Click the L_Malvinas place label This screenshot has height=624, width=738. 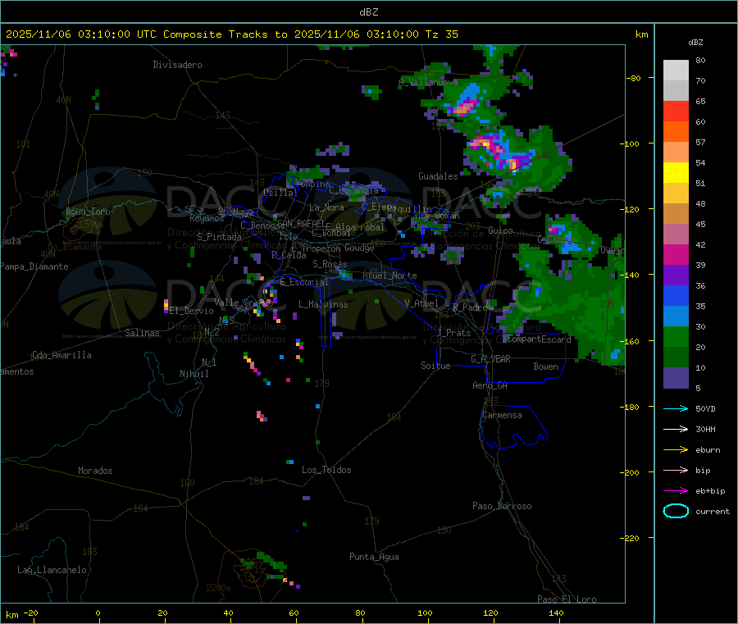(323, 304)
